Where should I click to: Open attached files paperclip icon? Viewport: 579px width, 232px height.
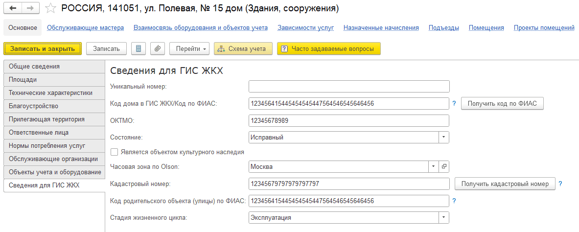[x=157, y=48]
